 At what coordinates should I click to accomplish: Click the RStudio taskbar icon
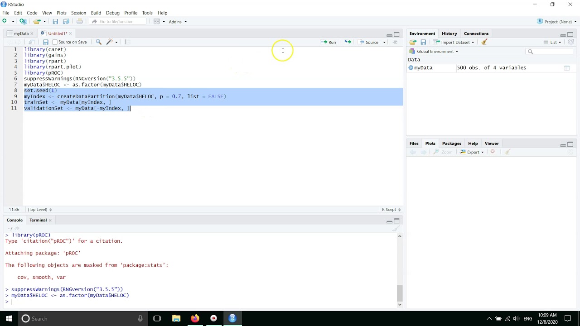point(232,318)
